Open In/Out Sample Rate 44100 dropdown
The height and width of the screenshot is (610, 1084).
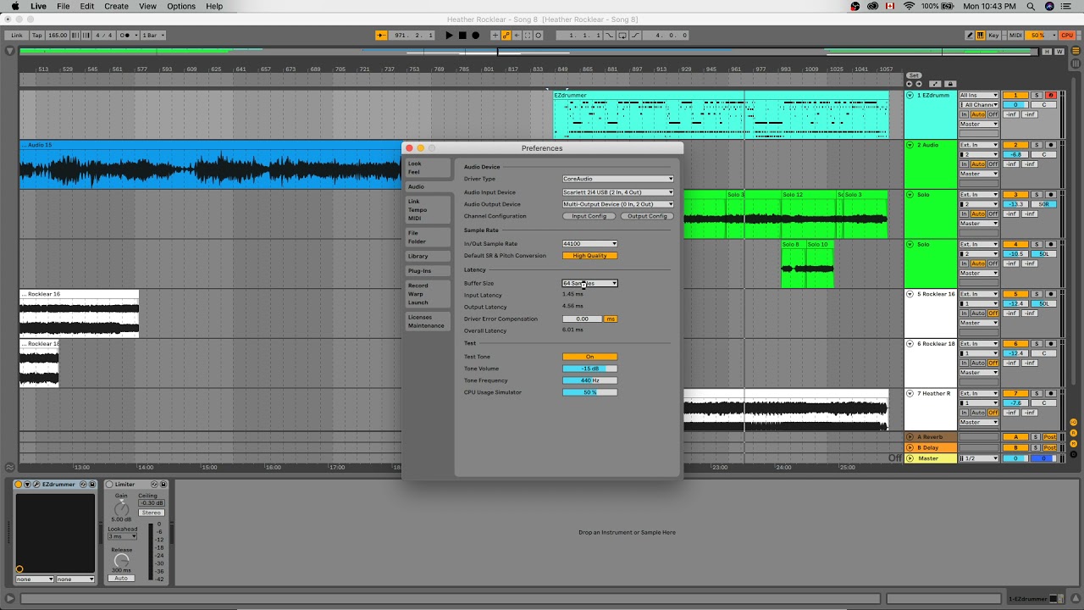click(x=589, y=244)
